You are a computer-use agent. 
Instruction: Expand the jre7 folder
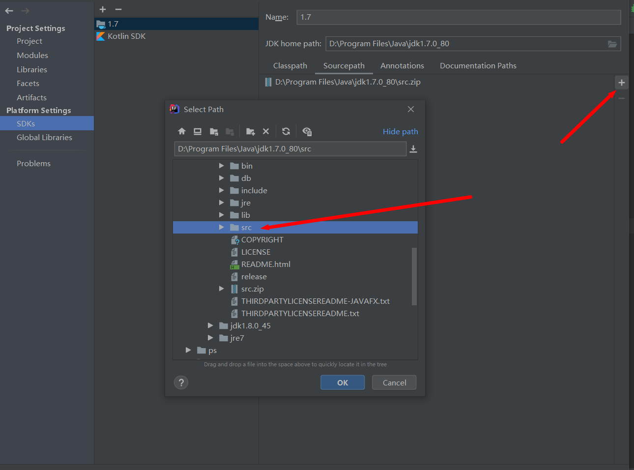point(210,338)
